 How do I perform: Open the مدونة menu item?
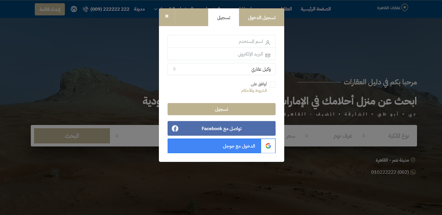pyautogui.click(x=139, y=9)
